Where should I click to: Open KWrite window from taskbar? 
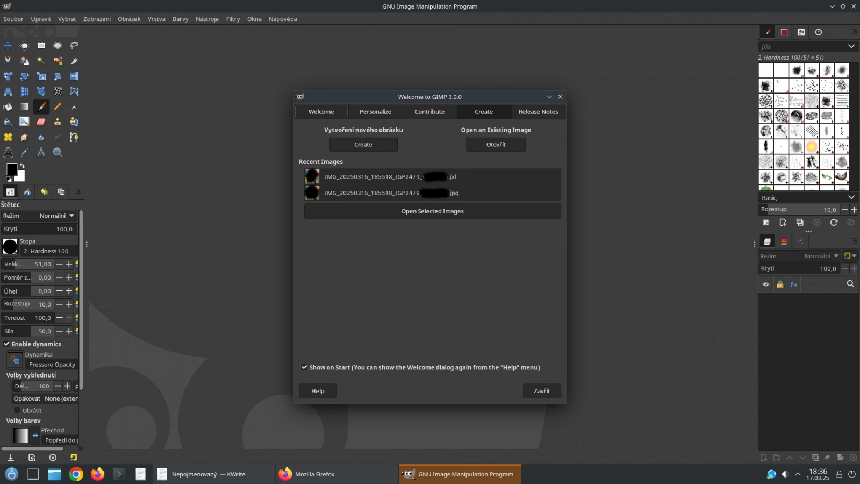click(x=214, y=474)
